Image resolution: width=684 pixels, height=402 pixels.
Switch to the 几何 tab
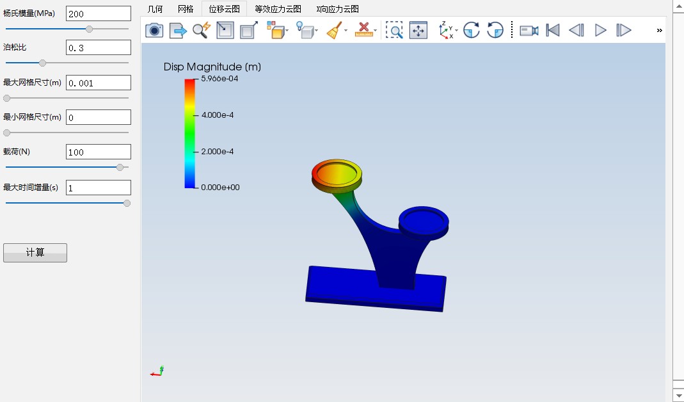point(155,9)
